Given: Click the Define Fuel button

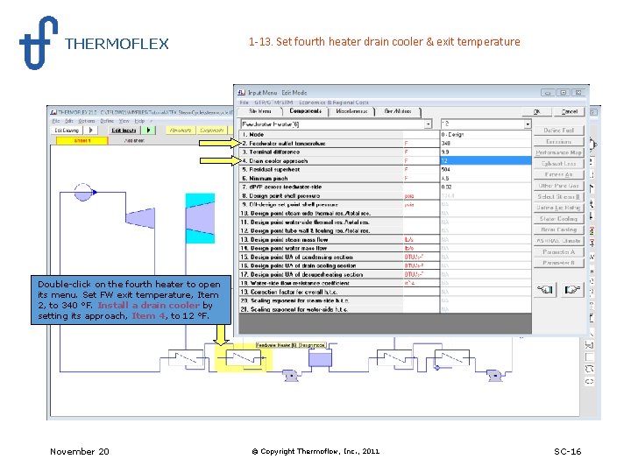Looking at the screenshot, I should (559, 131).
